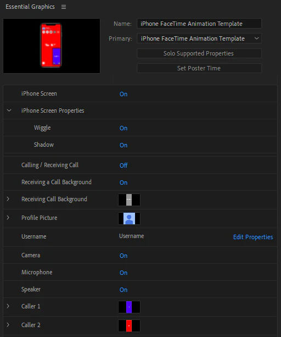Screen dimensions: 281x337
Task: Select the Wiggle property label
Action: point(42,128)
